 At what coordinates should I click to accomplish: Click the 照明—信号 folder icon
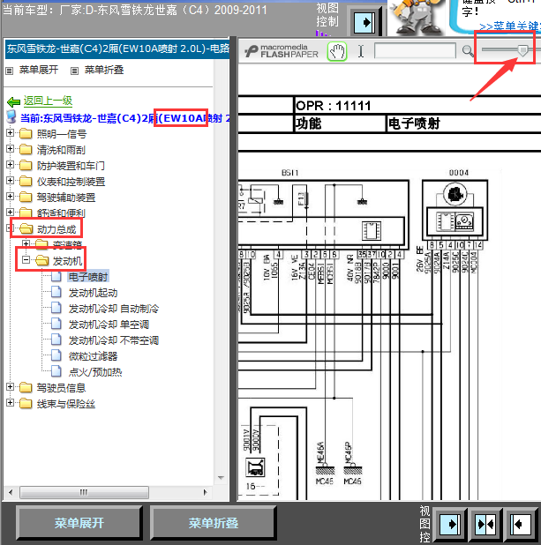[x=26, y=133]
